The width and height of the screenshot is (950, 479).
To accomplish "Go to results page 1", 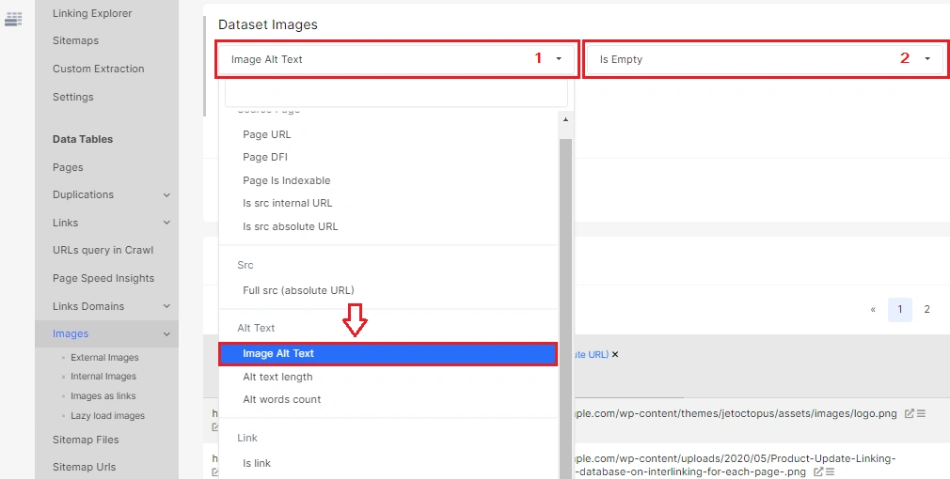I will click(900, 310).
